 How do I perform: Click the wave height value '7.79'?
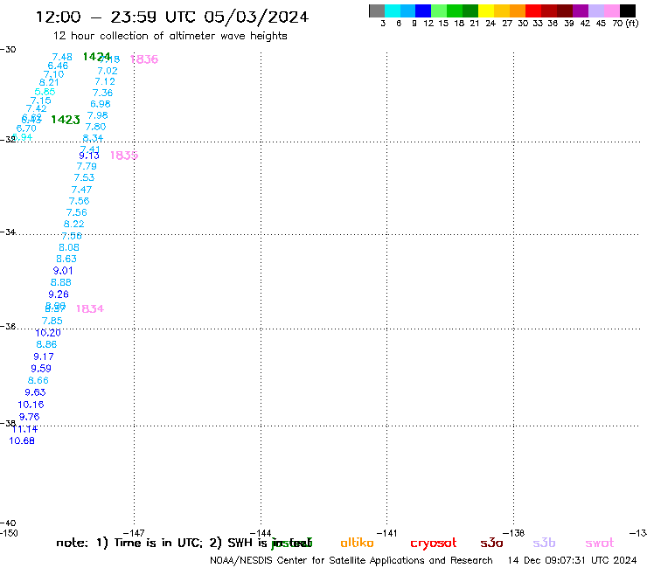(x=87, y=166)
